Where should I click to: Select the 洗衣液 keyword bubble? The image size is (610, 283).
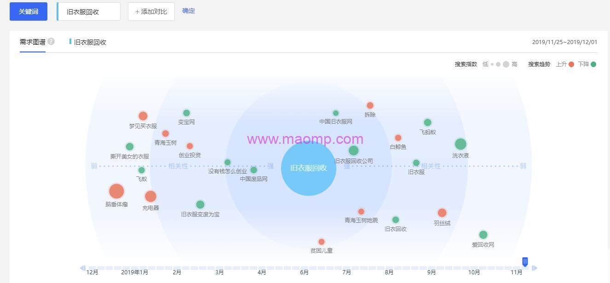(460, 144)
